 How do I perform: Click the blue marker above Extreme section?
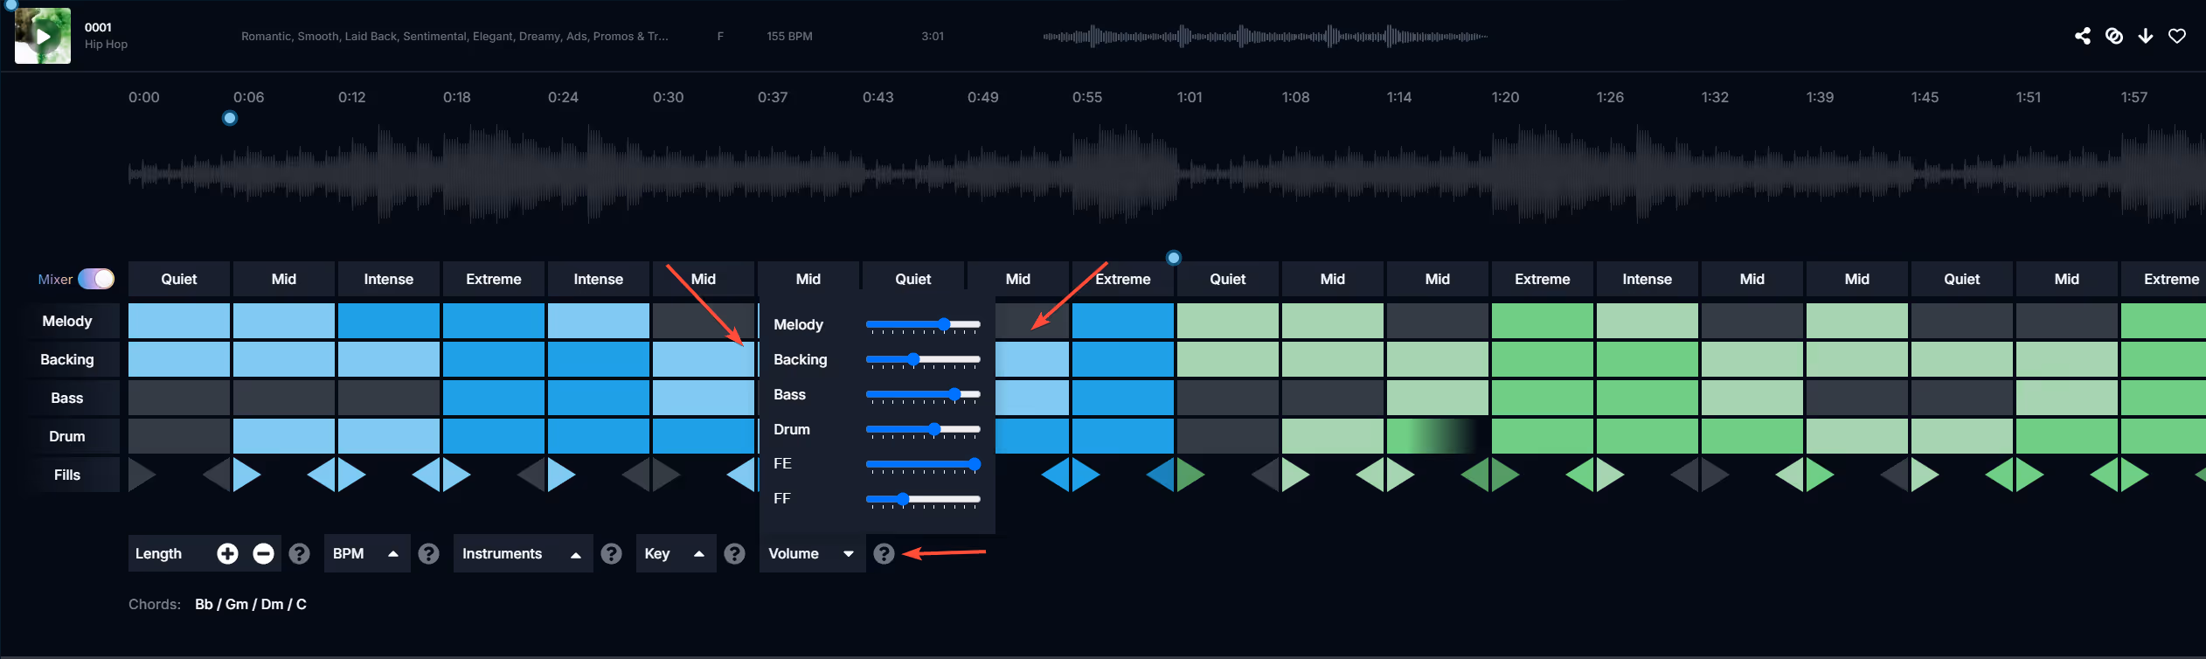[x=1174, y=258]
